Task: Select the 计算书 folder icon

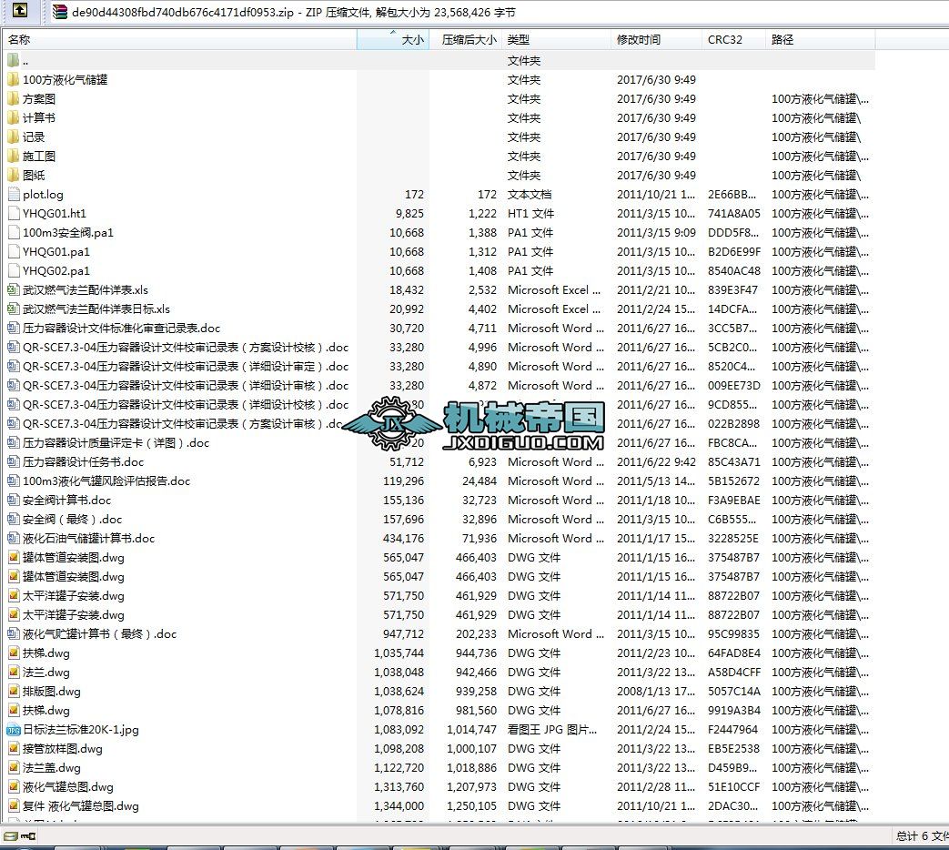Action: tap(14, 117)
